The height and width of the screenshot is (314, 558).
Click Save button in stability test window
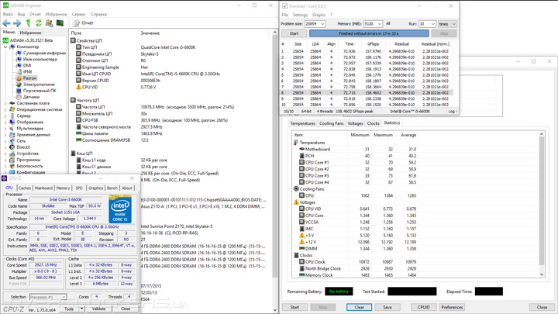(x=387, y=307)
